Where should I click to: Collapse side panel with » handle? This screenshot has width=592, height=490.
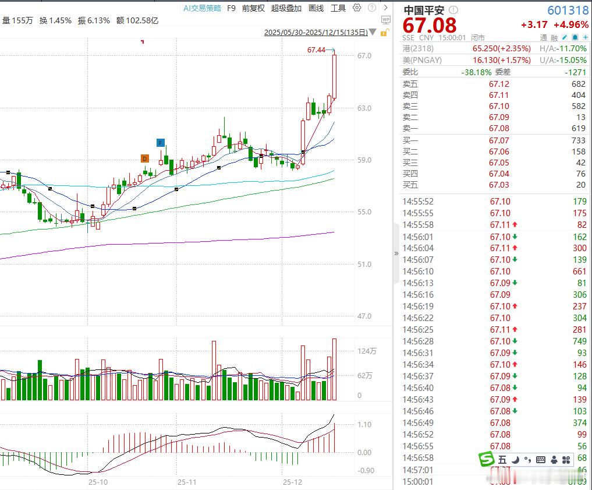point(396,253)
